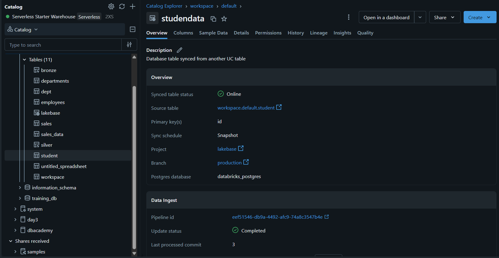Image resolution: width=499 pixels, height=258 pixels.
Task: Expand information_schema chevron
Action: click(x=20, y=188)
